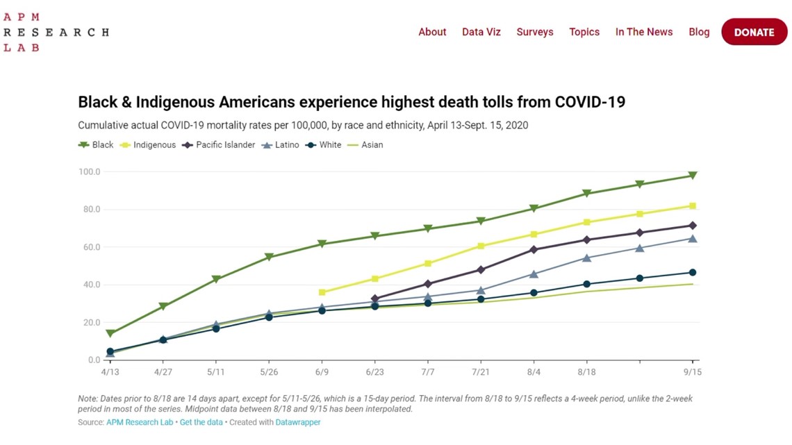Click the DONATE button
The width and height of the screenshot is (792, 445).
click(x=754, y=32)
